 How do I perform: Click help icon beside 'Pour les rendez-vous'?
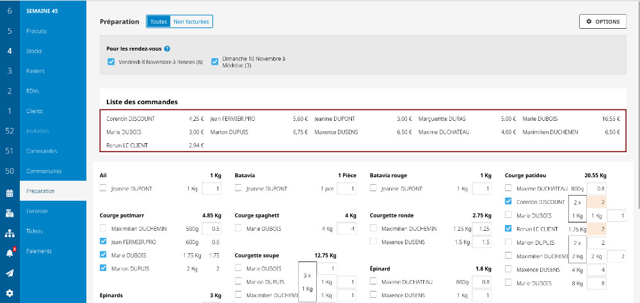(x=167, y=49)
